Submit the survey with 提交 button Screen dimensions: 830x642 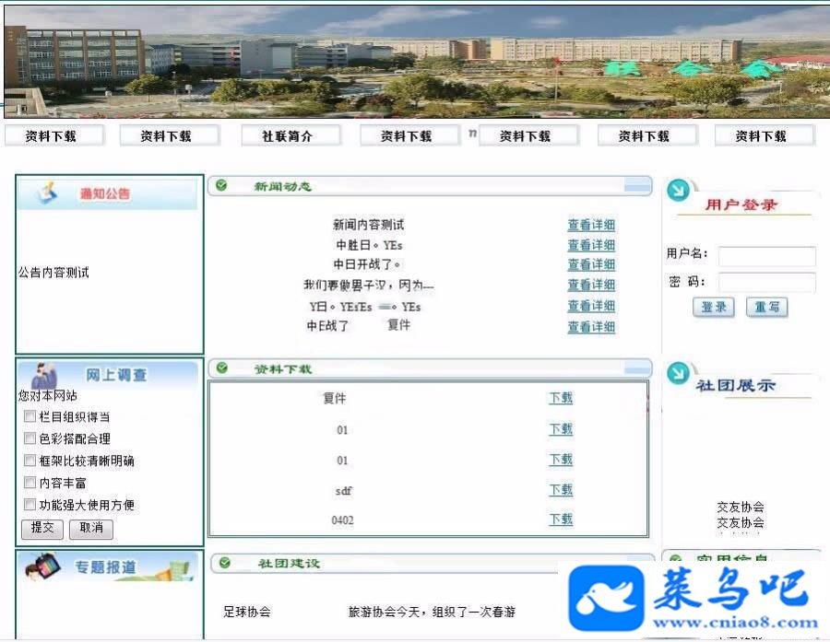(x=42, y=529)
